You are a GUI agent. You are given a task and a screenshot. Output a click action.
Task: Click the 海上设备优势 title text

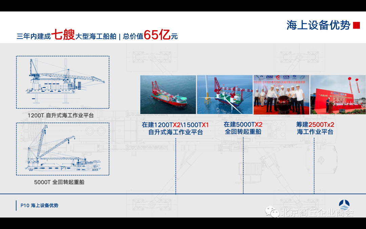[318, 25]
